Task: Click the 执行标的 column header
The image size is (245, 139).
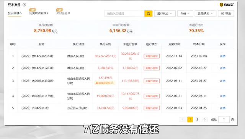Action: coord(106,44)
